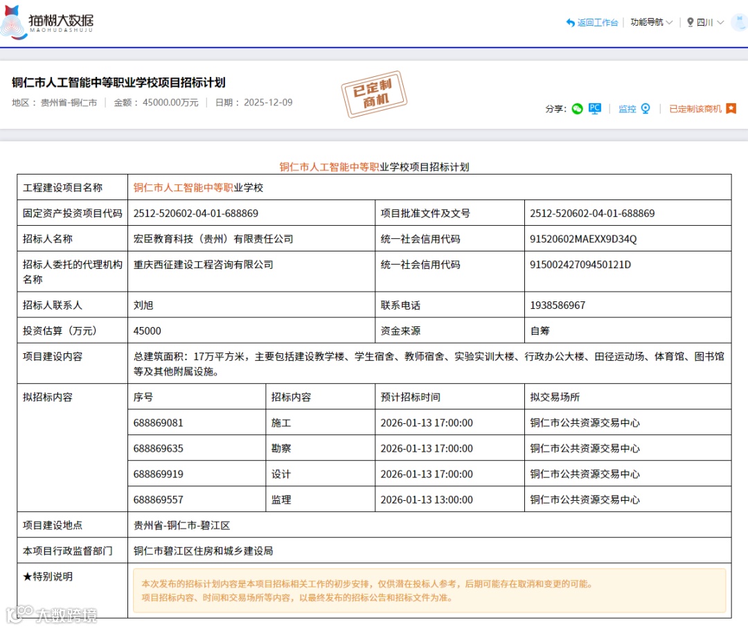
Task: Click serial number 688869635
Action: (x=158, y=449)
